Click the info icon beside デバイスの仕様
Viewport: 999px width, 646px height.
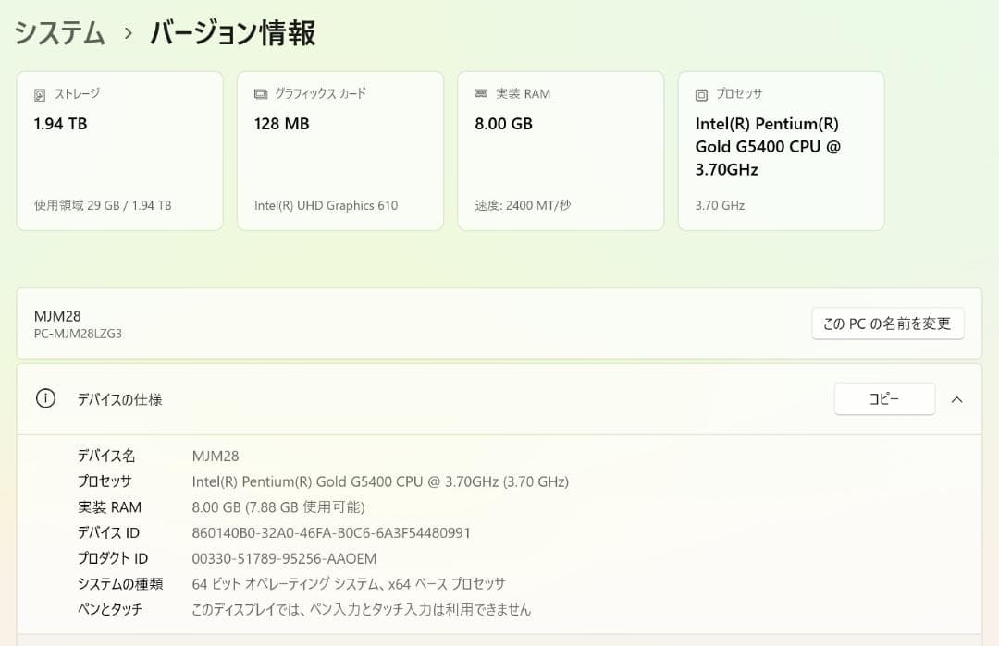click(45, 398)
